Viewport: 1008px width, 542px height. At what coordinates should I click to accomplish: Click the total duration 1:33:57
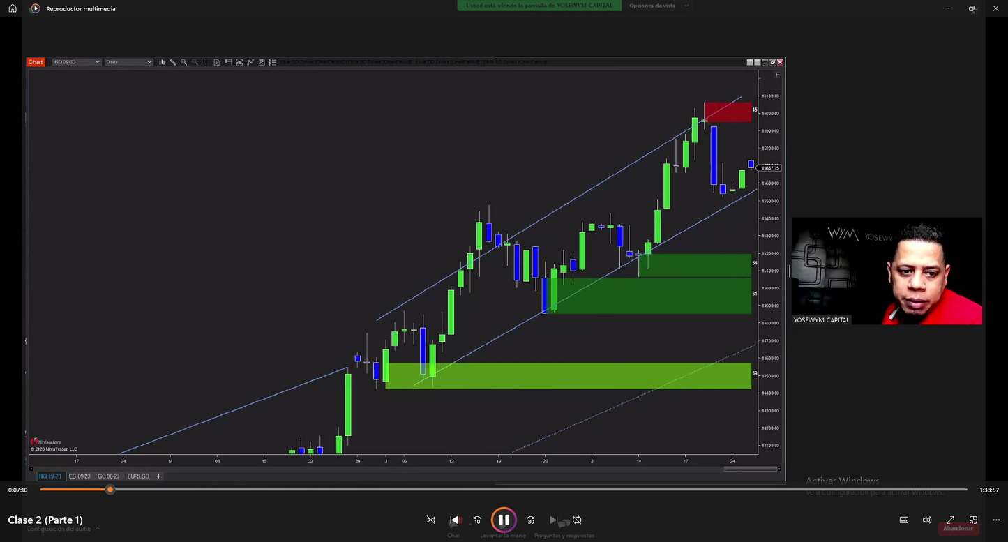click(x=989, y=490)
